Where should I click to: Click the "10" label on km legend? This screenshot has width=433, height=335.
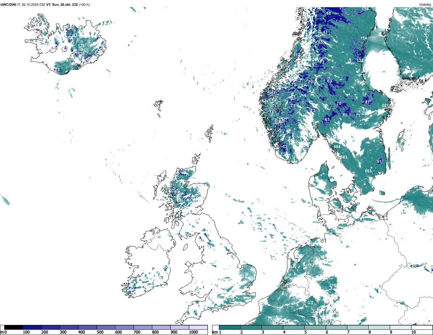(x=413, y=332)
